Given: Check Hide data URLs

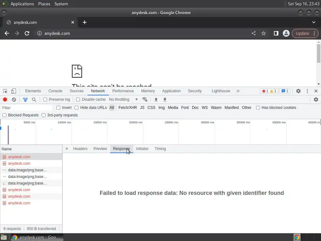Looking at the screenshot, I should [76, 108].
